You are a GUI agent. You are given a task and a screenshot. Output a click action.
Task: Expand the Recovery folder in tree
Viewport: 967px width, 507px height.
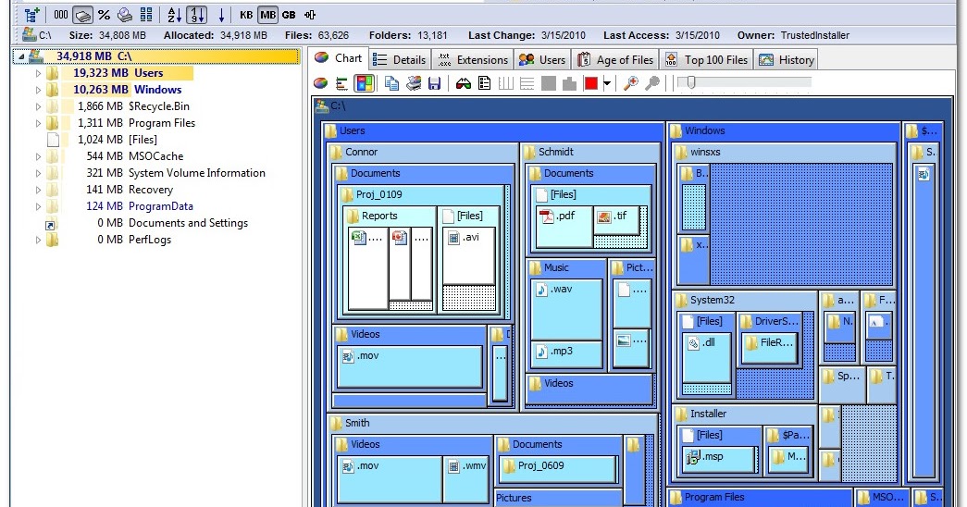[38, 190]
